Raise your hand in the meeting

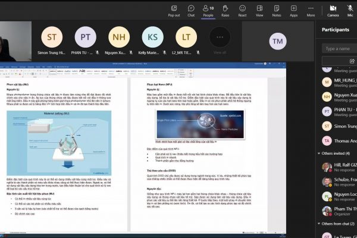pyautogui.click(x=226, y=10)
